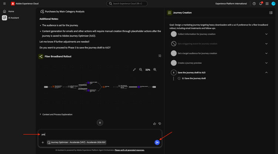This screenshot has height=154, width=278.
Task: Jump to latest message down arrow
Action: [x=100, y=123]
